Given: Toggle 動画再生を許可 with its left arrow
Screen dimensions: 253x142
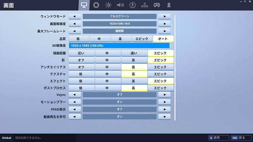Looking at the screenshot, I should pos(75,117).
